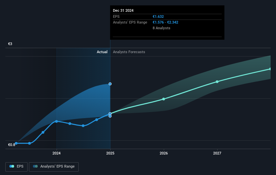Click the Dec 31 2024 tooltip date
Viewport: 276px width, 175px height.
123,10
